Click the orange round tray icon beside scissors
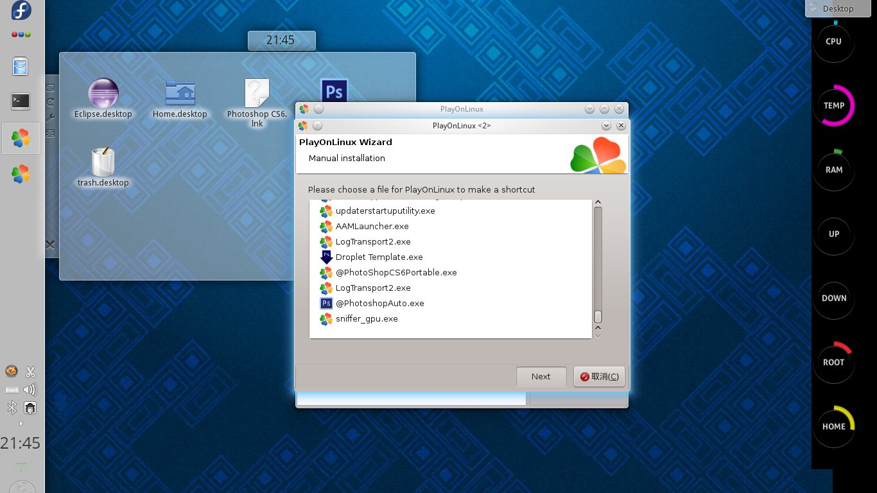Viewport: 877px width, 493px height. click(x=12, y=371)
